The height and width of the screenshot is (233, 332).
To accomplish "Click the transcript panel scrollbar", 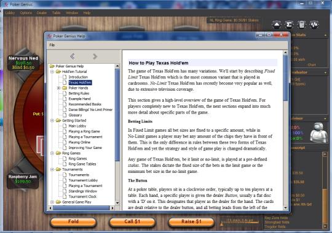I will coord(325,190).
